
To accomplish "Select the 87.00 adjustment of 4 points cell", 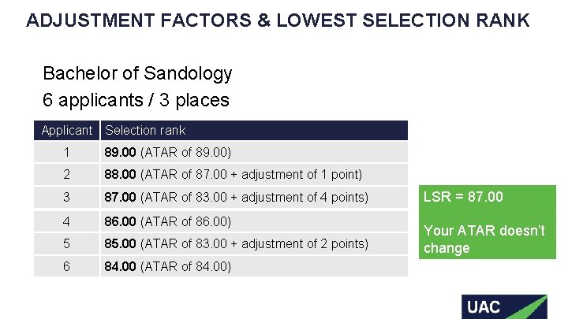I will 236,197.
